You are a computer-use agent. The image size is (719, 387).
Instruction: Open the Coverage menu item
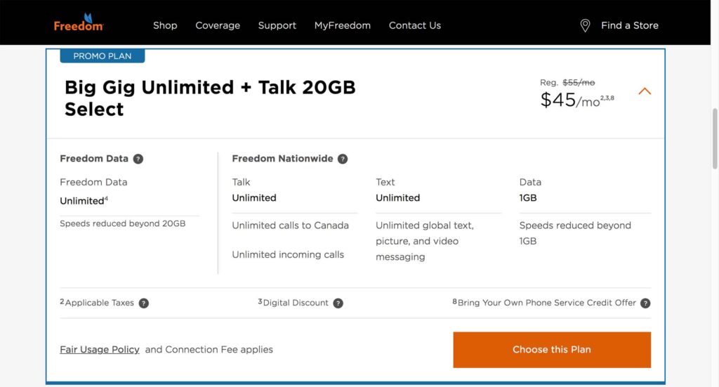pos(218,25)
